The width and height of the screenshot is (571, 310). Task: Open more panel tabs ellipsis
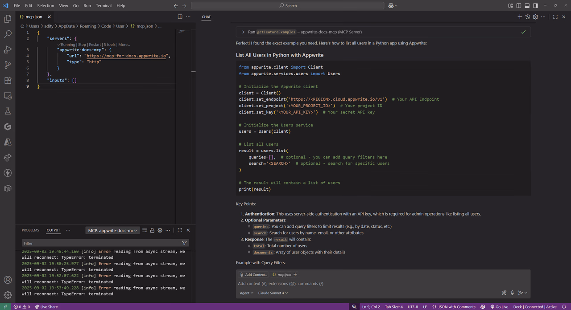[68, 230]
